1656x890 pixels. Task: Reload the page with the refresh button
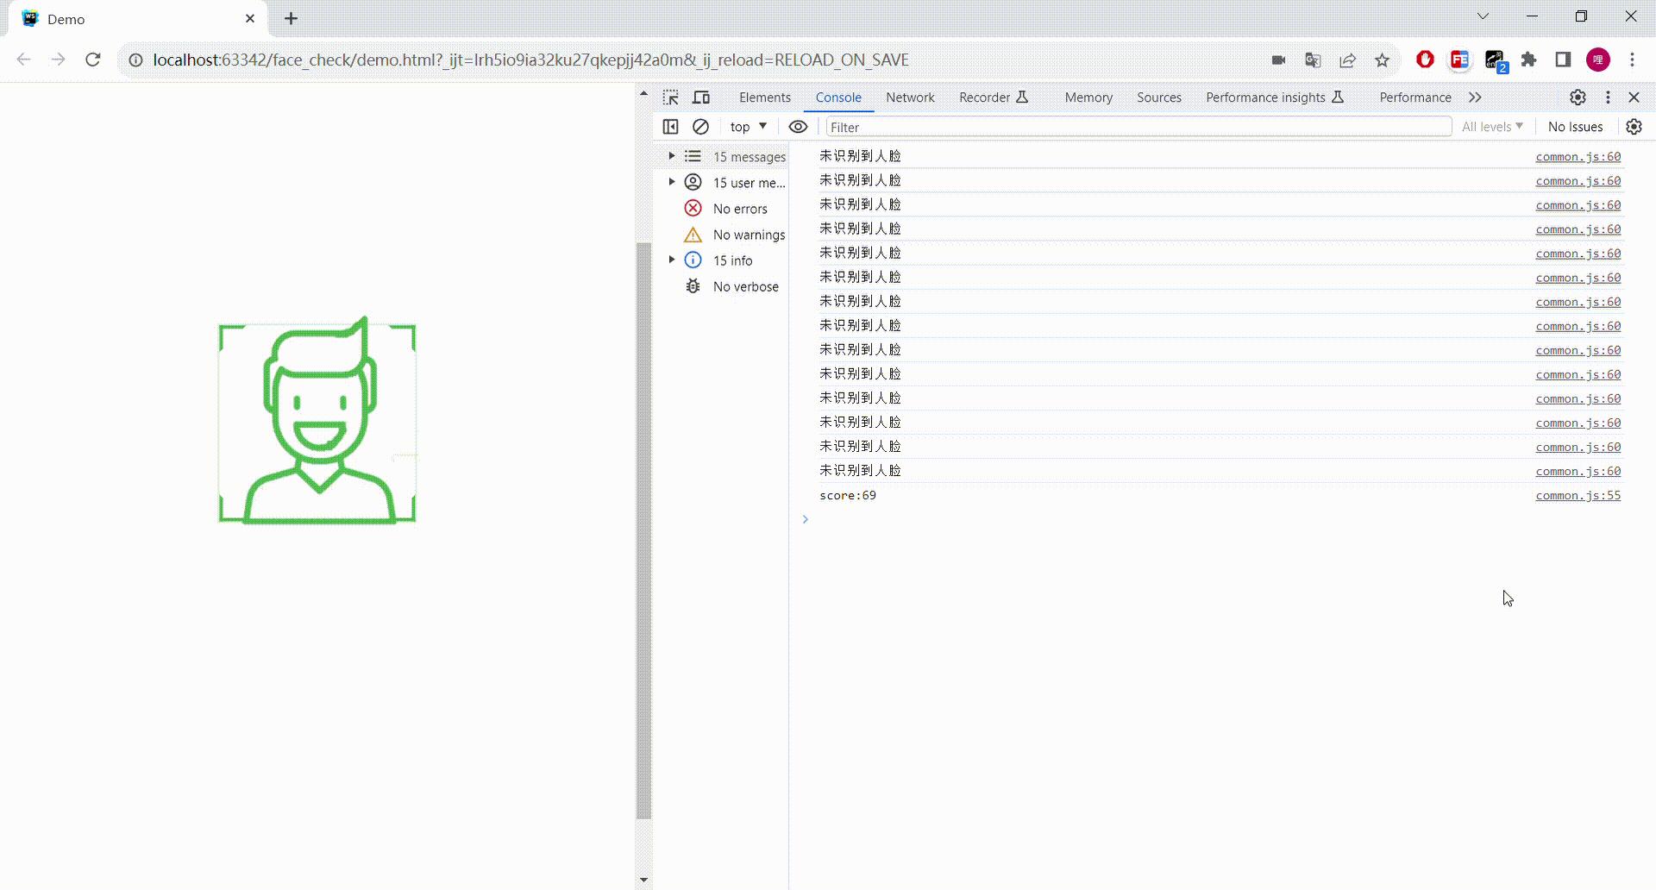[x=93, y=60]
